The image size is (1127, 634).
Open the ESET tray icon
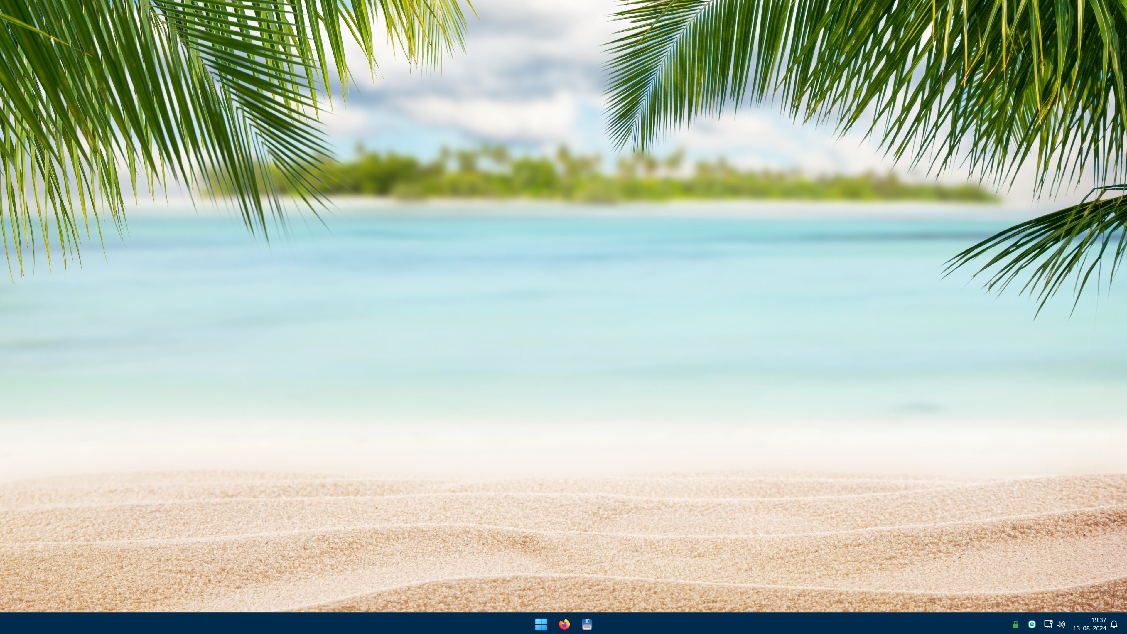[x=1032, y=624]
